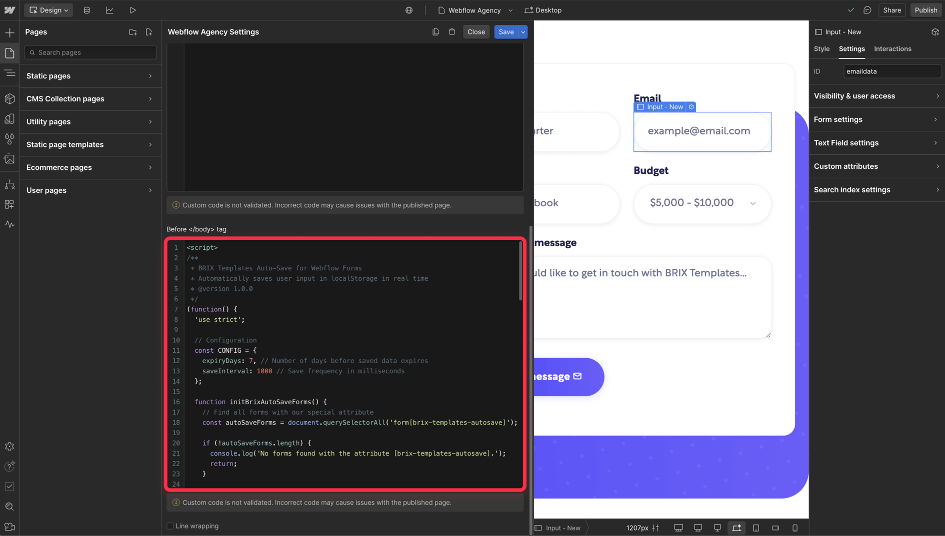Open the comments bubble icon
This screenshot has width=945, height=536.
[x=867, y=10]
